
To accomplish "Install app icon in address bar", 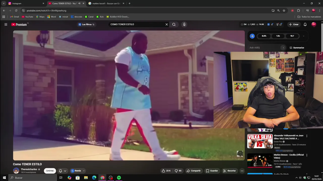I will click(x=273, y=11).
